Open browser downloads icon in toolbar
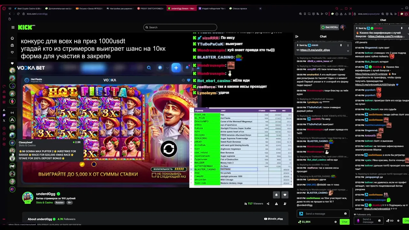This screenshot has width=409, height=230. 346,14
